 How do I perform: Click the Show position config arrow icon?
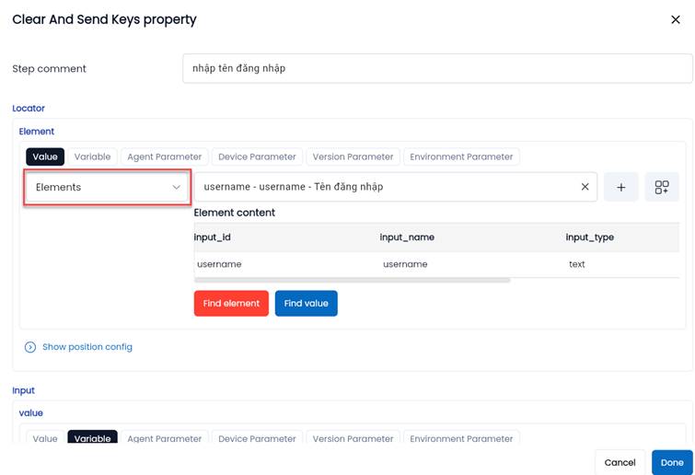(30, 347)
